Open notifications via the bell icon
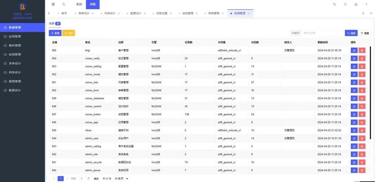The width and height of the screenshot is (375, 182). pos(356,4)
